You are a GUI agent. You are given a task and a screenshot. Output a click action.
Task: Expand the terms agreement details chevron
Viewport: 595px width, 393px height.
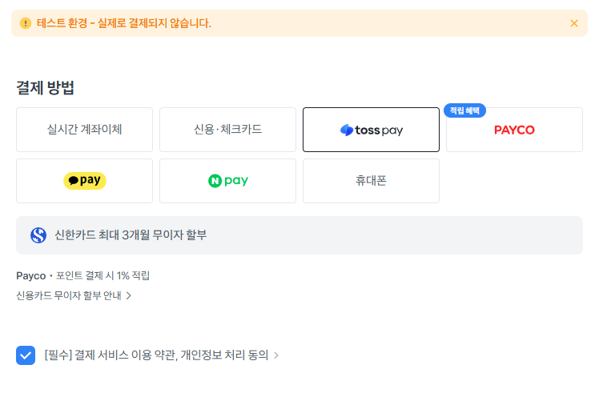pos(276,355)
